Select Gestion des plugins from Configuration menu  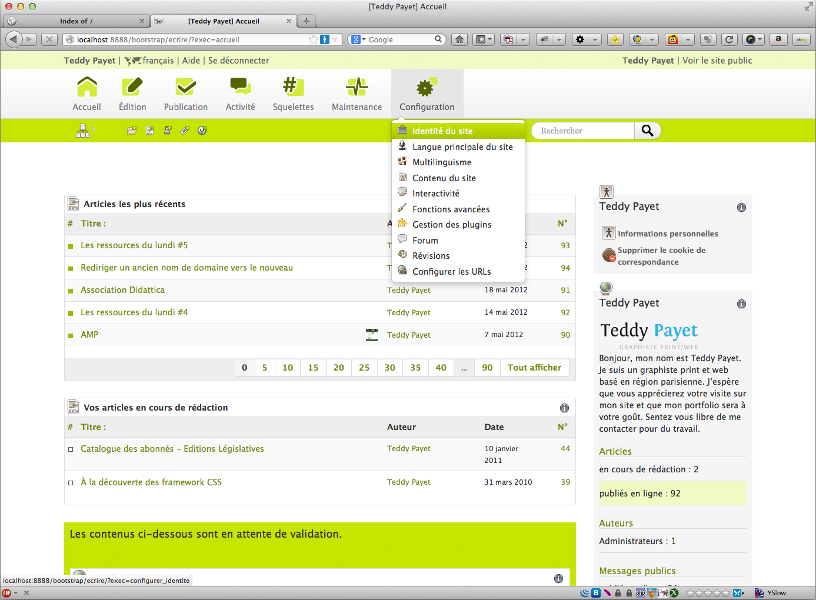point(451,225)
